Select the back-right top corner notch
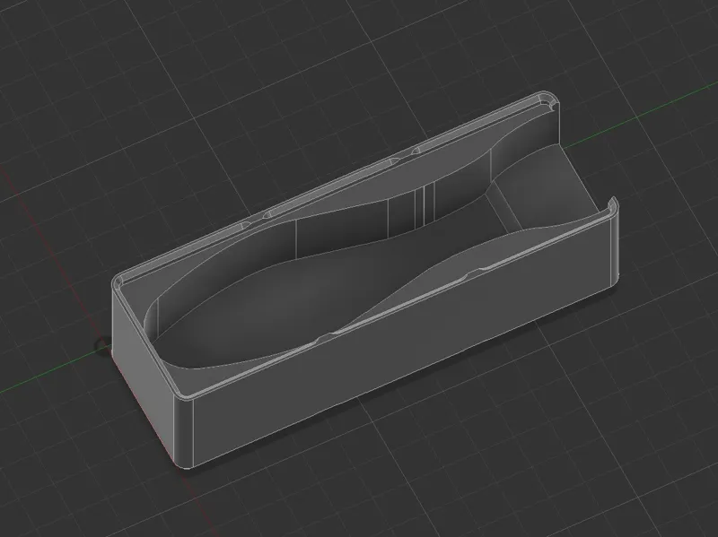718x537 pixels. [x=547, y=101]
